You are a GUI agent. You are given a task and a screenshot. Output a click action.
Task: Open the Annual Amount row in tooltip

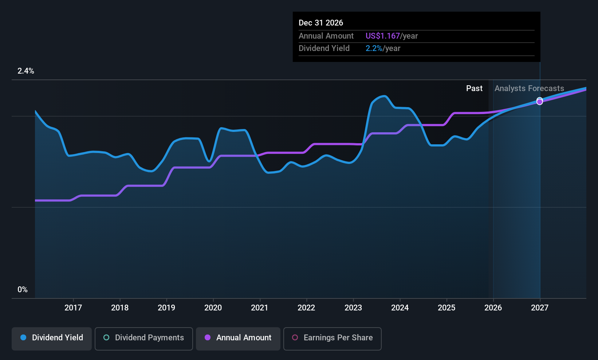326,36
